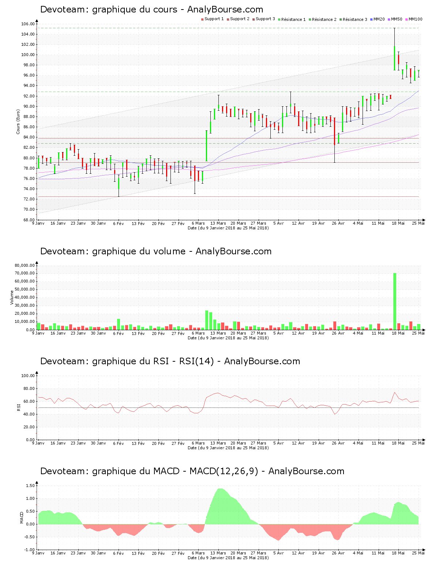Select the Résistance 2 legend label

pyautogui.click(x=324, y=19)
